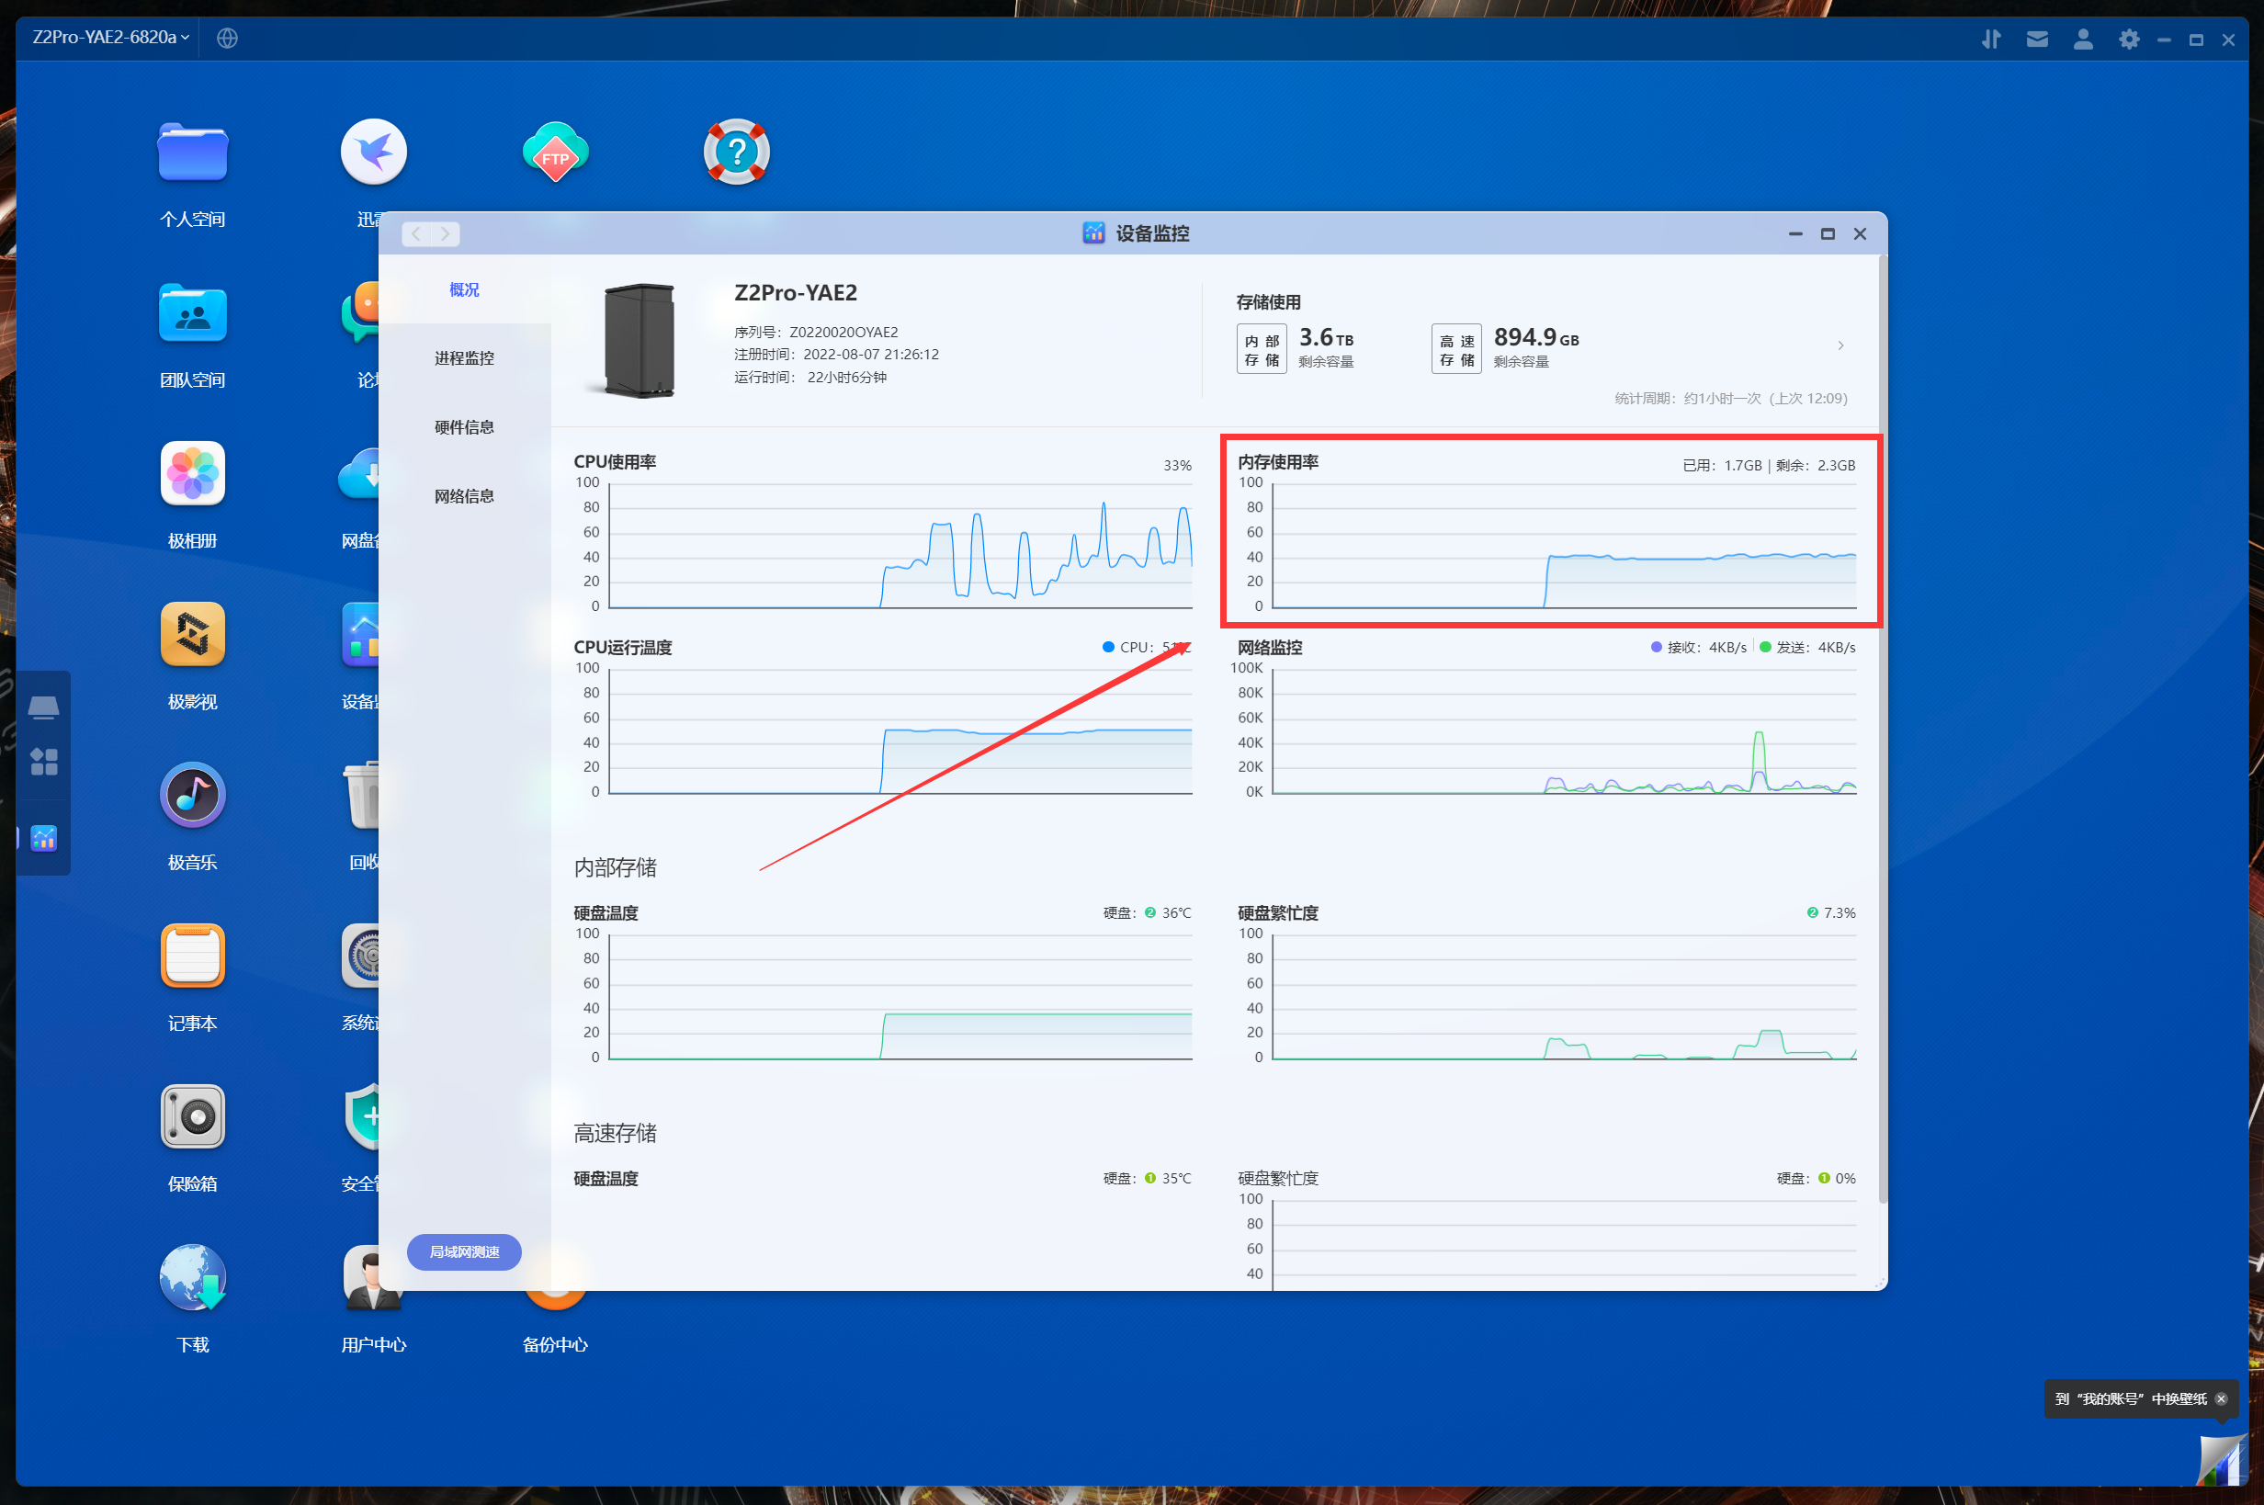Click the device monitor window scrollbar
Viewport: 2264px width, 1505px height.
[1882, 730]
